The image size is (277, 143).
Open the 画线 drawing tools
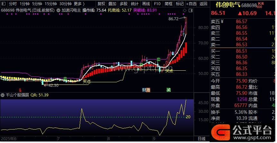pyautogui.click(x=146, y=4)
